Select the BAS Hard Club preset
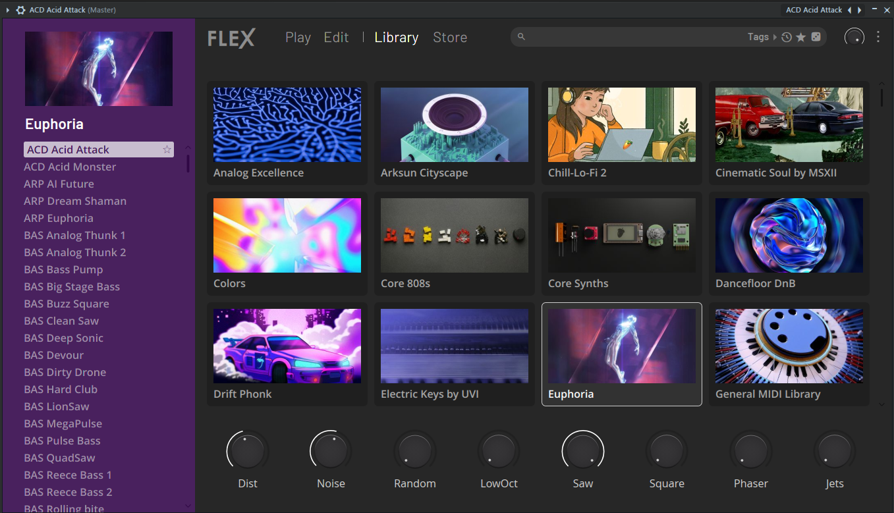This screenshot has height=513, width=894. (61, 389)
